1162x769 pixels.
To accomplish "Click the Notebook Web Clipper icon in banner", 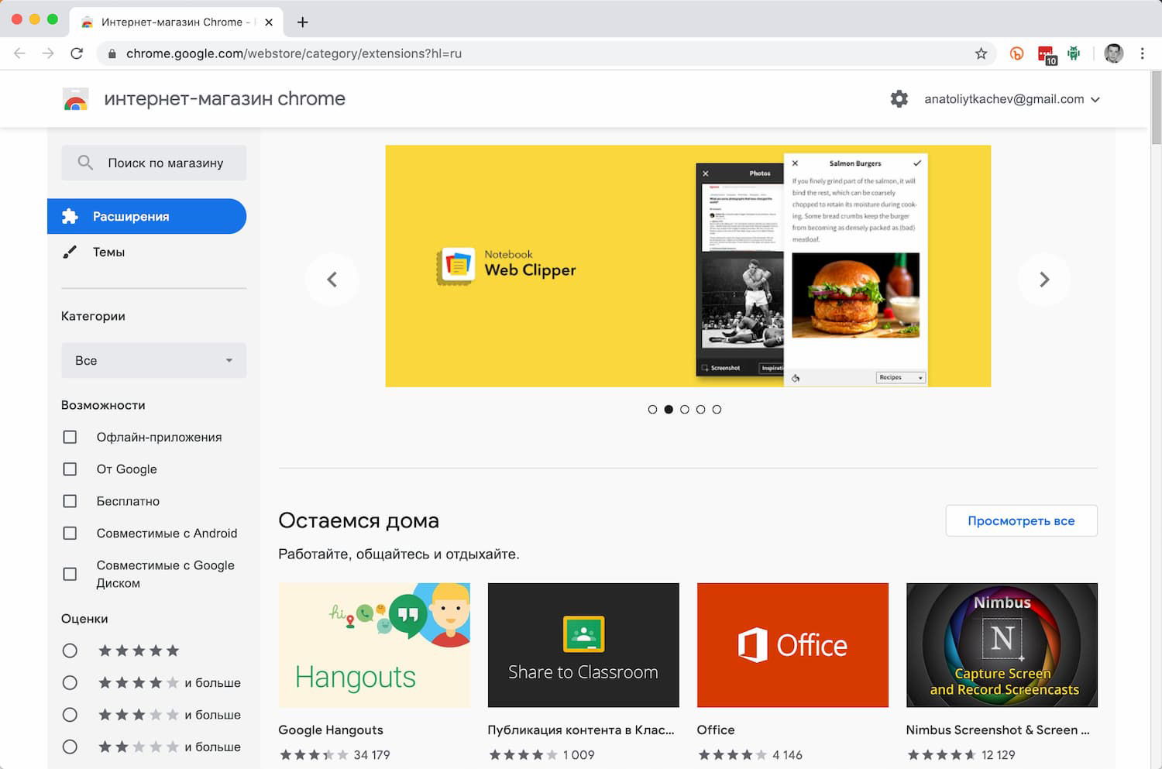I will coord(456,266).
